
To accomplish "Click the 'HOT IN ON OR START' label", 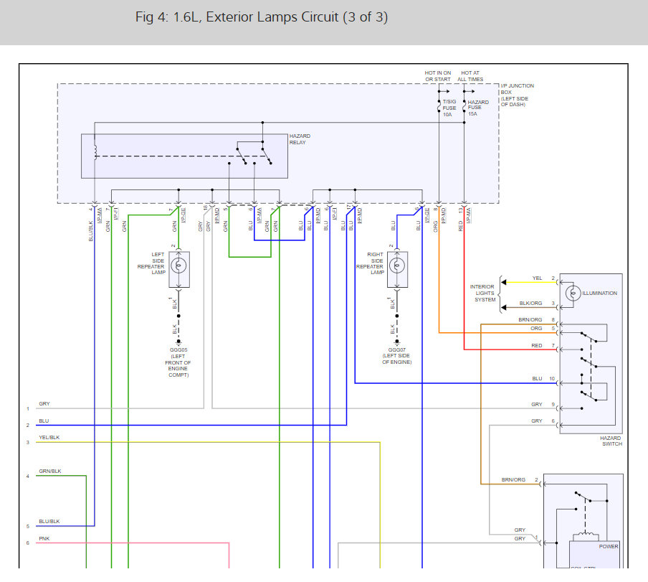I will click(x=438, y=76).
